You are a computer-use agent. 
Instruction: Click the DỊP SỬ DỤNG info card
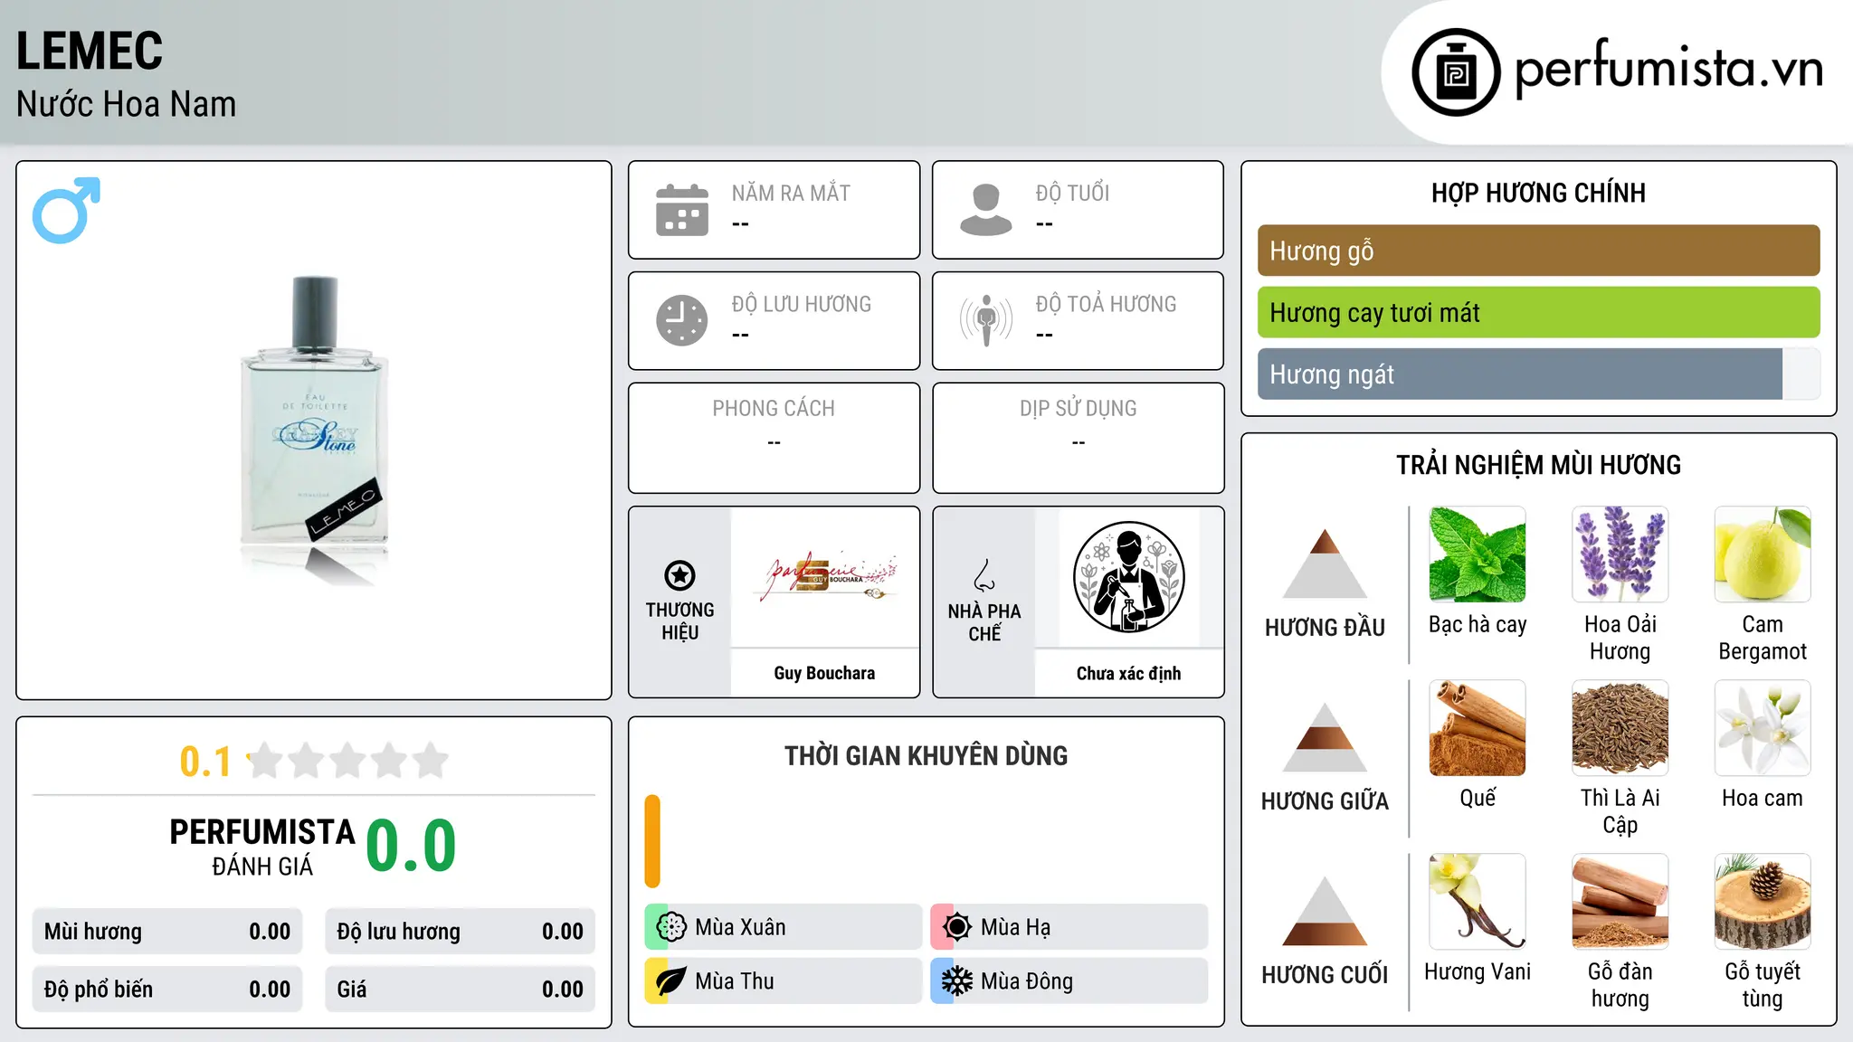1078,438
